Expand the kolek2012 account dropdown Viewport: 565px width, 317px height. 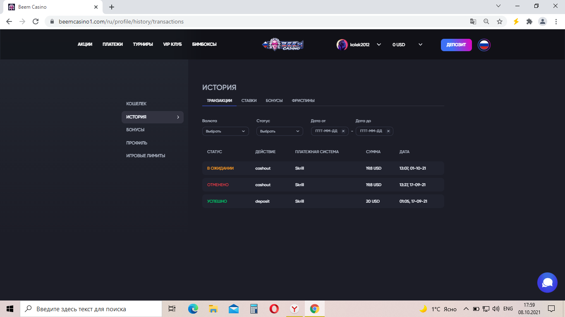pos(379,45)
